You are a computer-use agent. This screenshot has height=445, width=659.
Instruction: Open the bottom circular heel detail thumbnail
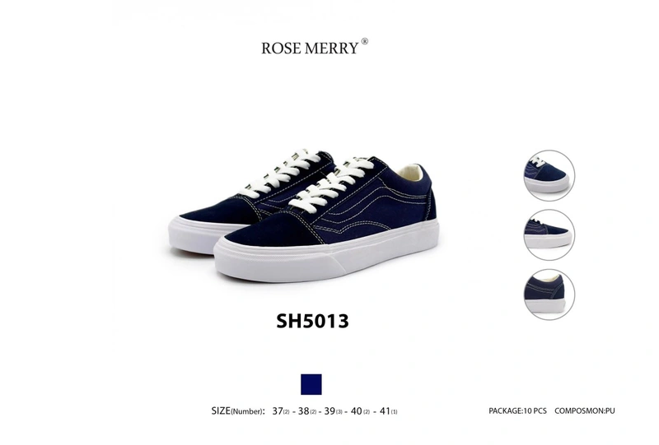[549, 294]
